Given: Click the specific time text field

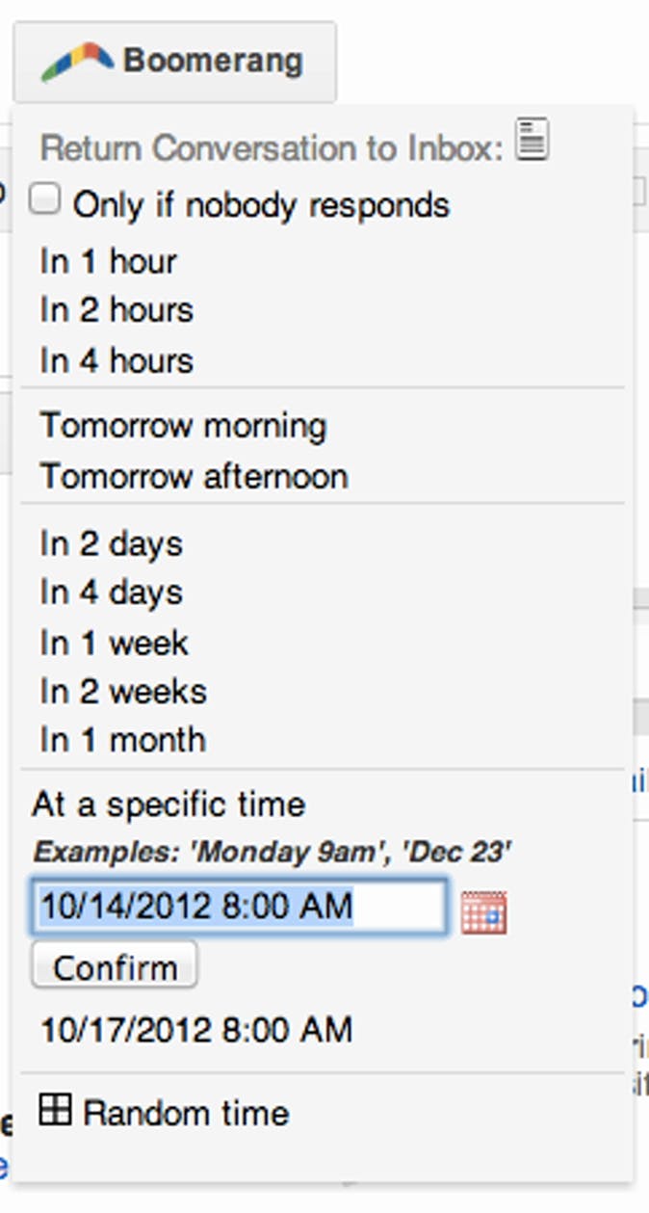Looking at the screenshot, I should [x=239, y=907].
